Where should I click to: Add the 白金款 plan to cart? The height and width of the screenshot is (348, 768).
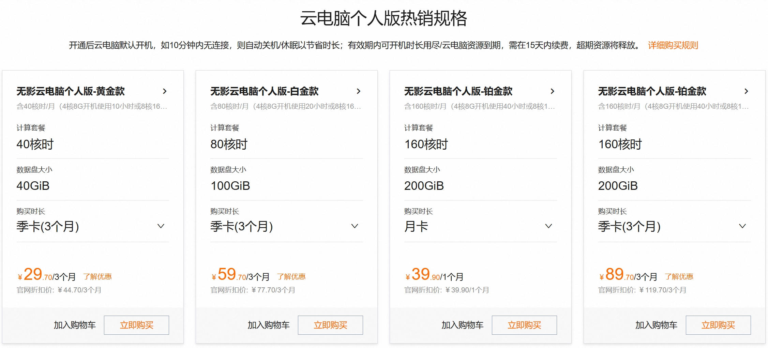[269, 325]
